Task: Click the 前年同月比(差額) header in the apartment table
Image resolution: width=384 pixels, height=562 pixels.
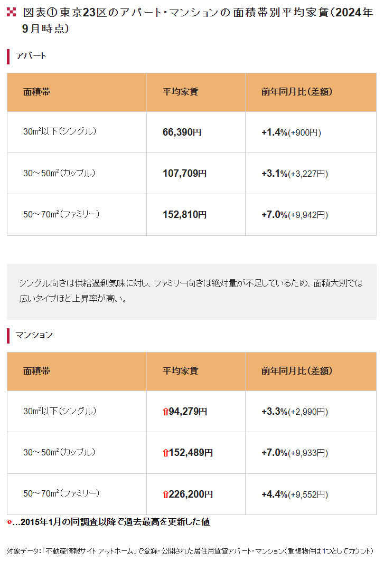Action: pyautogui.click(x=296, y=92)
